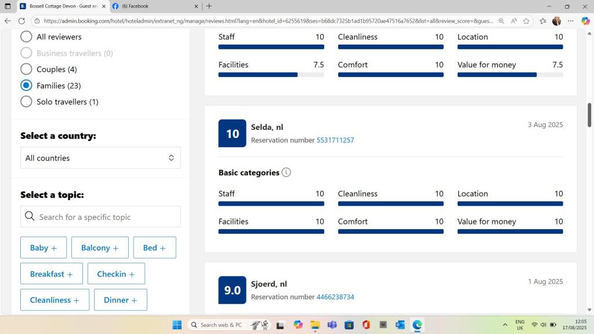Screen dimensions: 594x334
Task: Choose the Solo travellers (1) option
Action: click(x=26, y=101)
